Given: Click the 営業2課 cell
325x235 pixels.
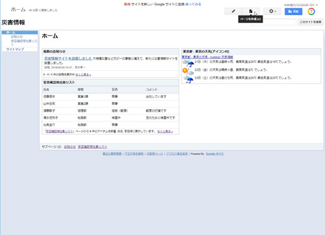Looking at the screenshot, I should [83, 104].
